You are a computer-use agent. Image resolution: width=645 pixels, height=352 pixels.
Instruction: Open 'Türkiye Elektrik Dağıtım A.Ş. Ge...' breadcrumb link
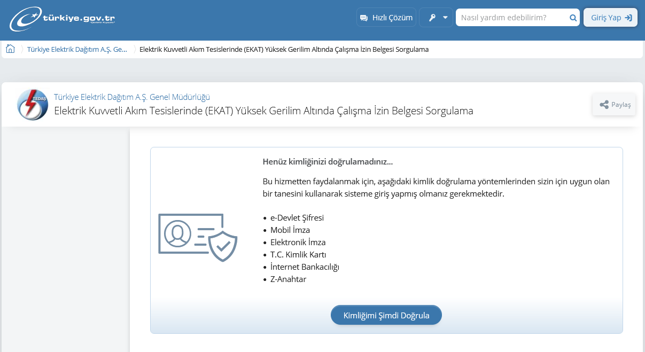pyautogui.click(x=77, y=49)
